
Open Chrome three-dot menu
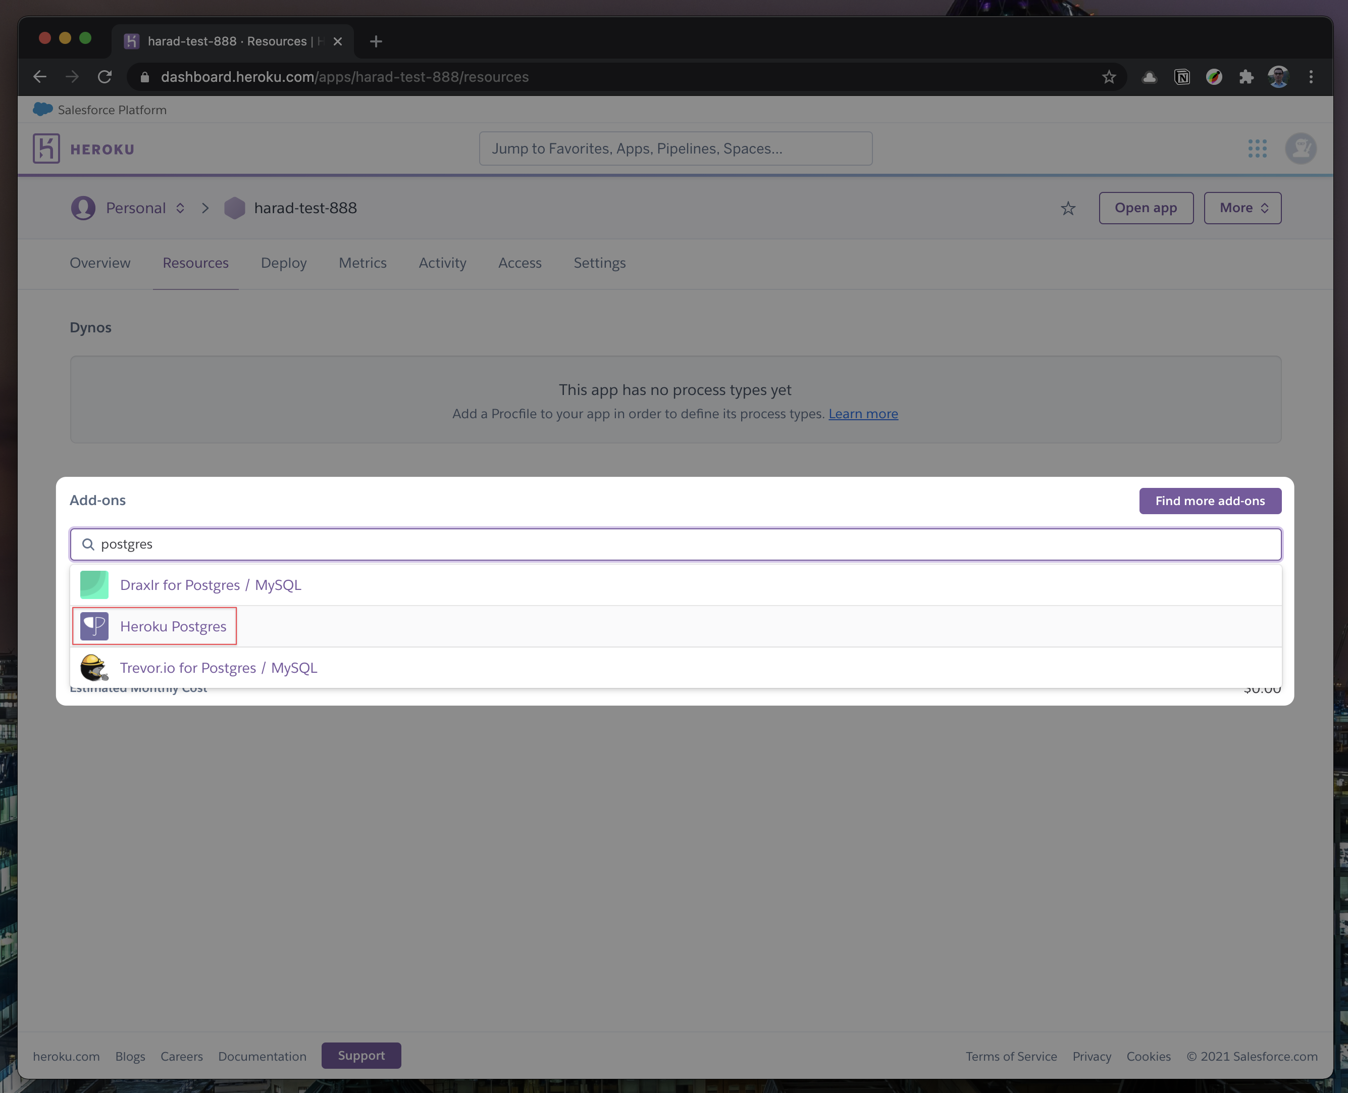pyautogui.click(x=1311, y=77)
